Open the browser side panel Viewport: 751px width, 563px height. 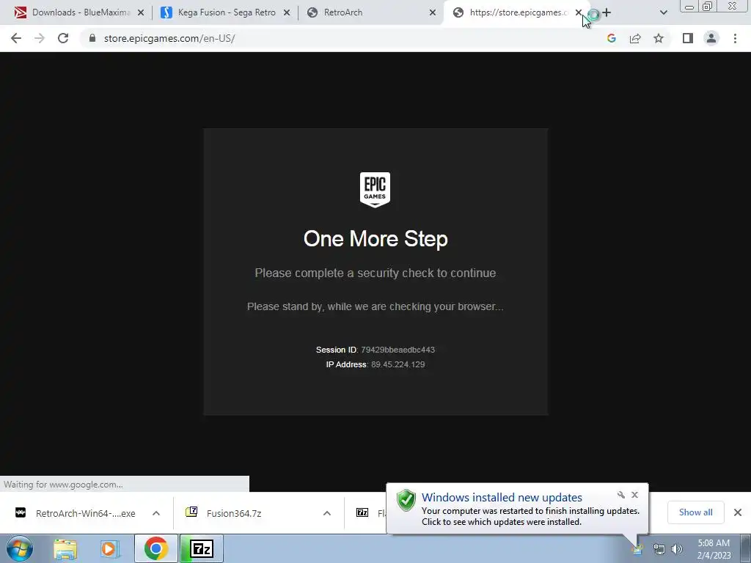pos(688,38)
